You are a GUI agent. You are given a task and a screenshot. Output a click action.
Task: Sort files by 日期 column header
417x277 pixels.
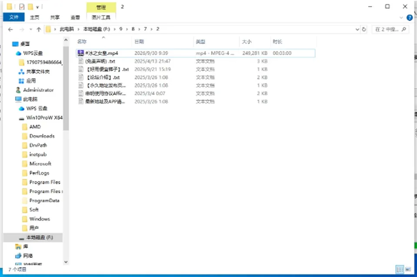139,42
